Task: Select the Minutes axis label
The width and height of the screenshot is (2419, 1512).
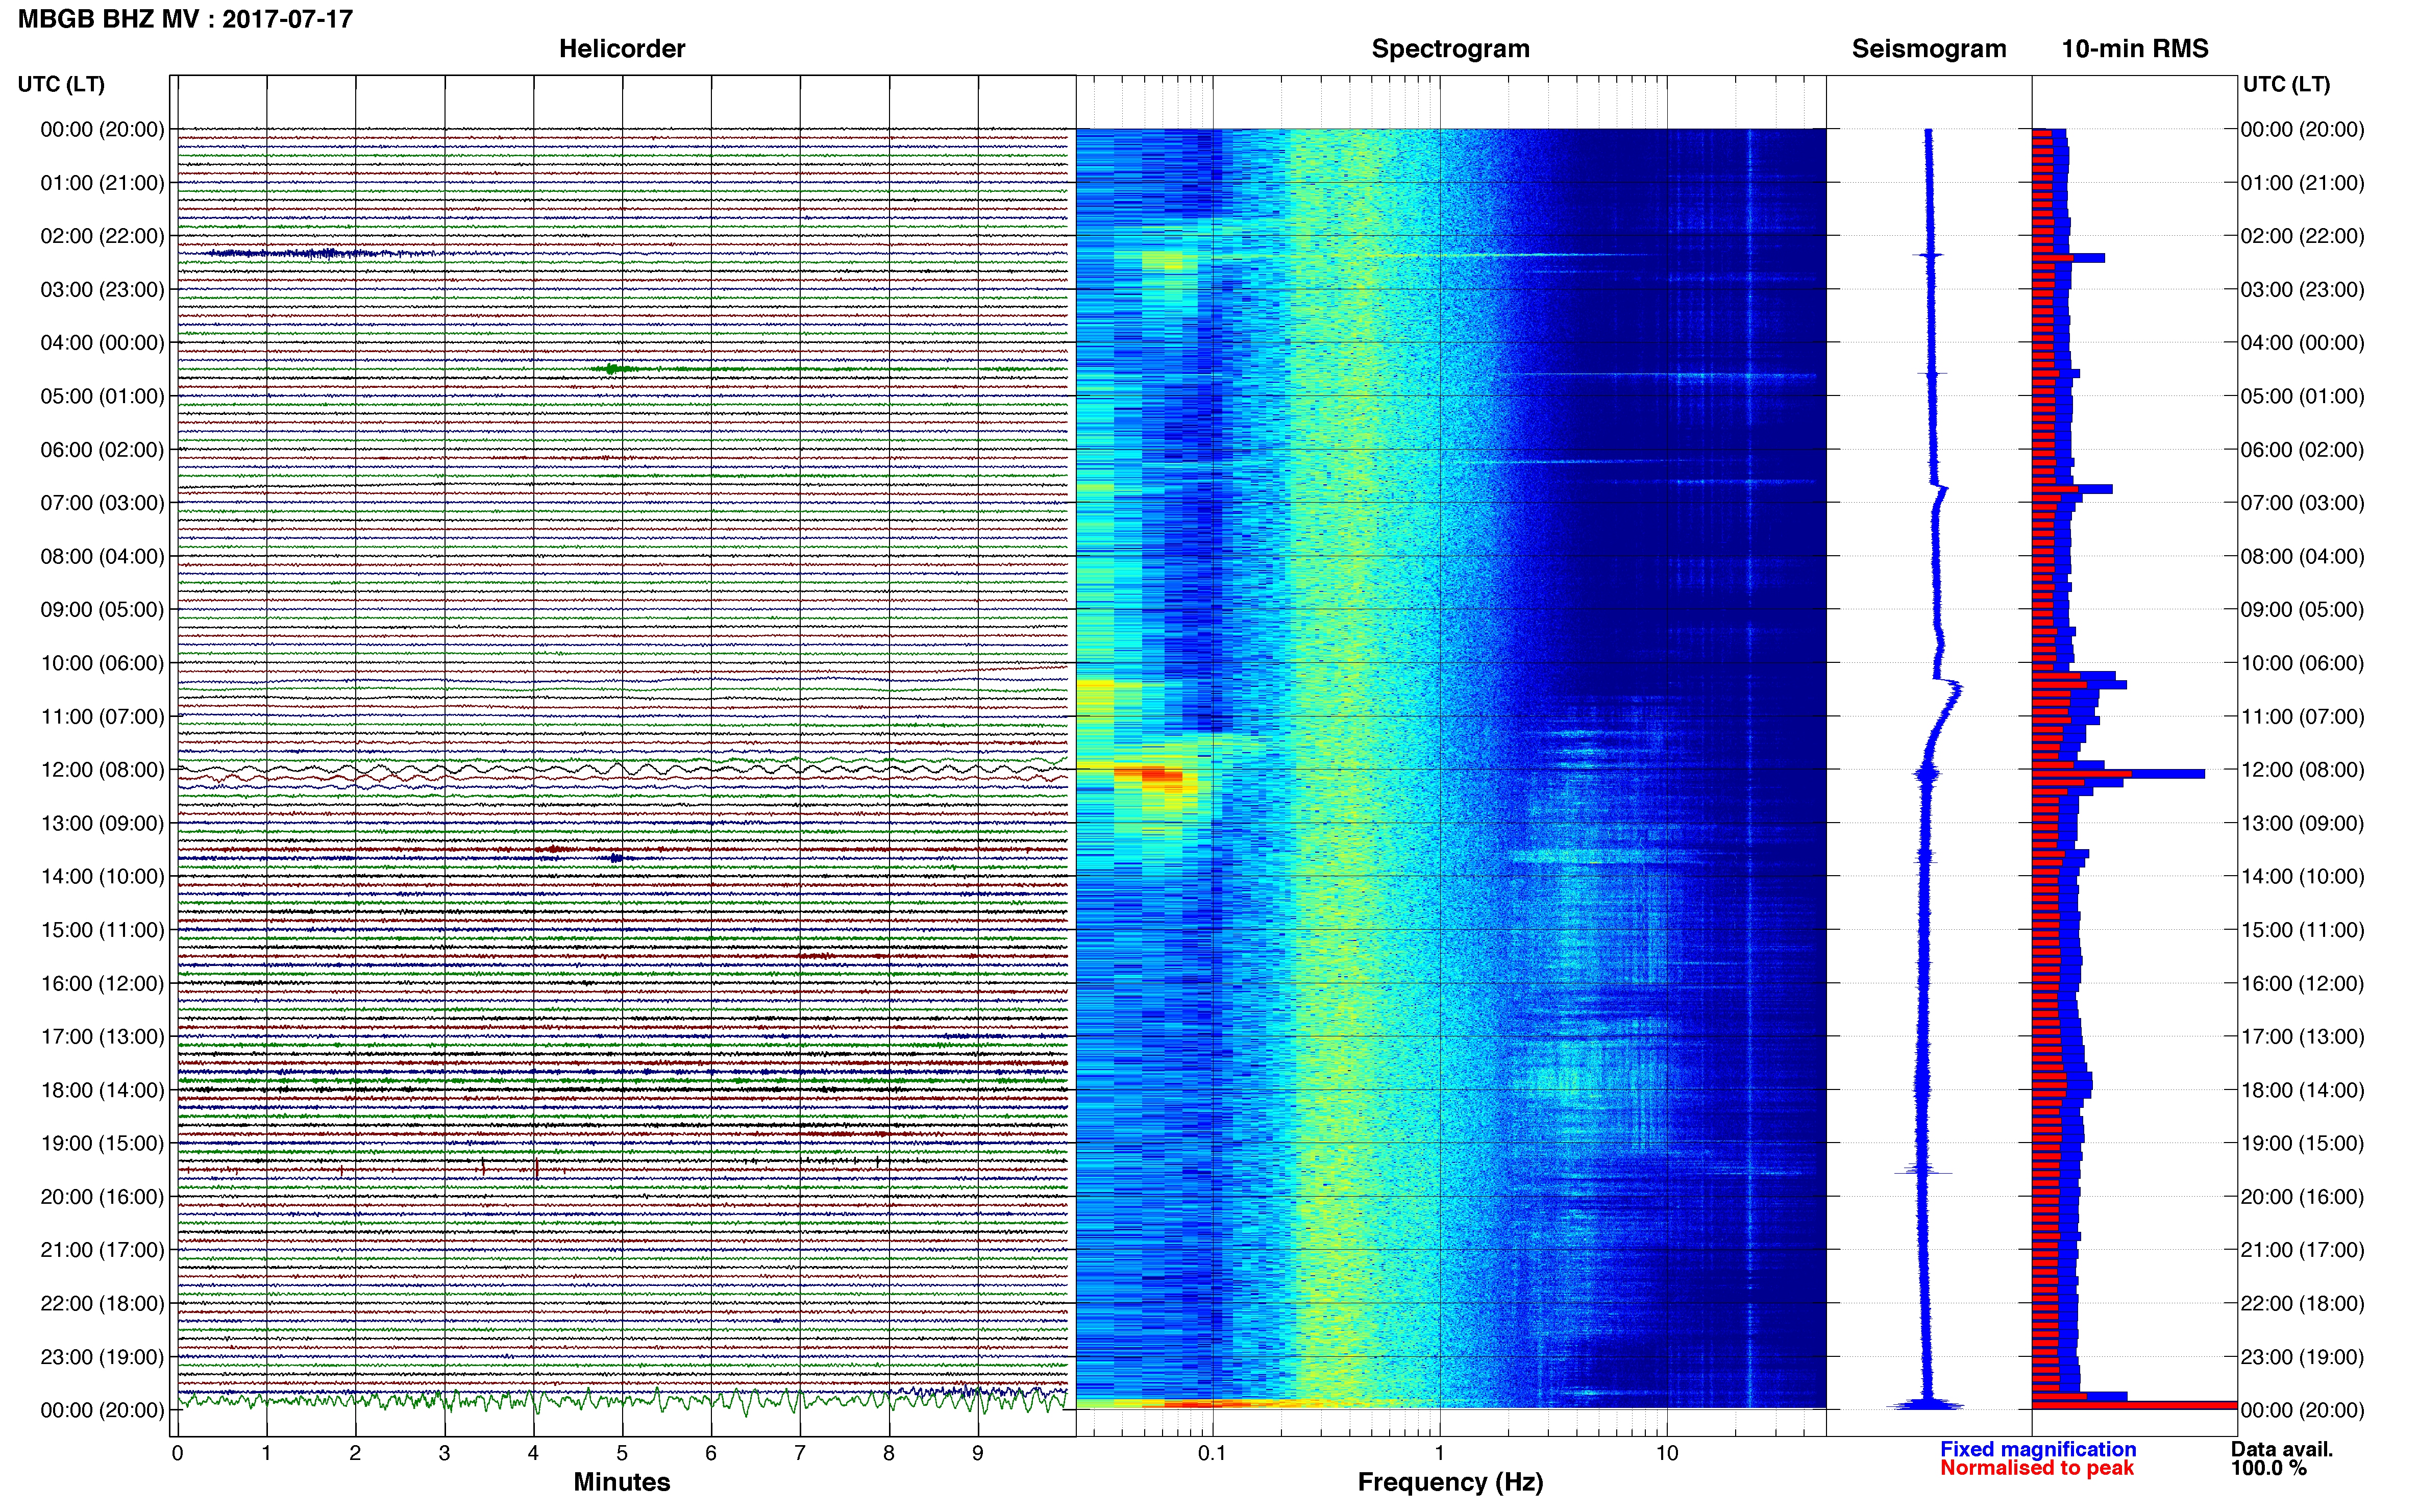Action: click(622, 1482)
